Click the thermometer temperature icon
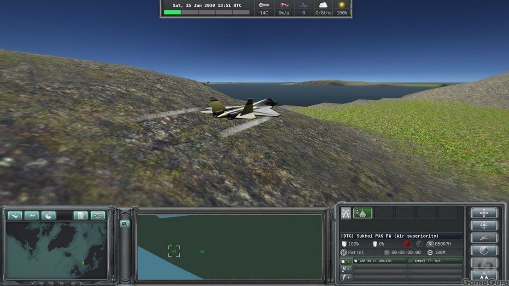Screen dimensions: 509x286 [264, 5]
